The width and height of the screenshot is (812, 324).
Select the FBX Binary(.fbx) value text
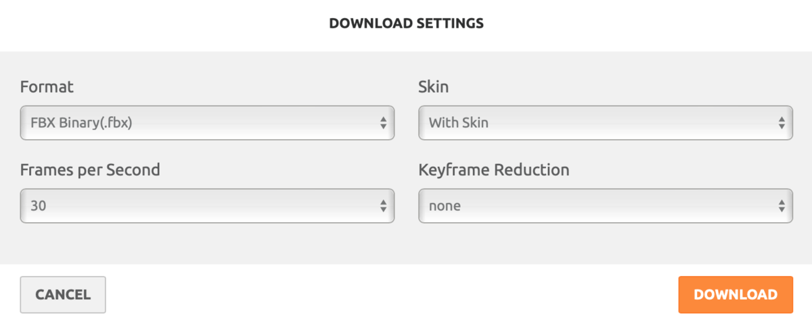click(x=81, y=123)
